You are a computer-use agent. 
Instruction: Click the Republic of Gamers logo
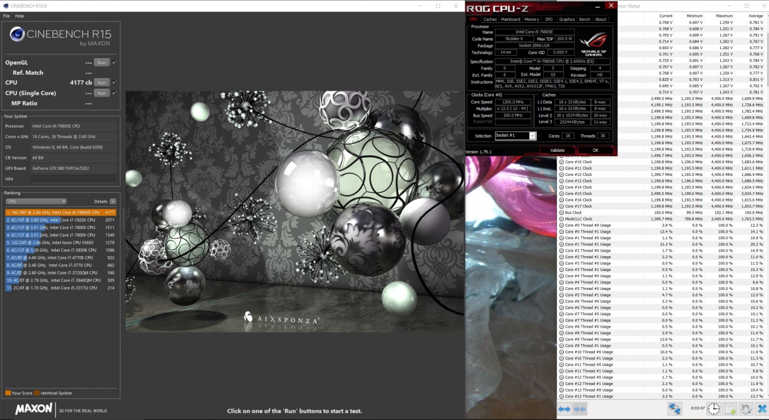(593, 44)
